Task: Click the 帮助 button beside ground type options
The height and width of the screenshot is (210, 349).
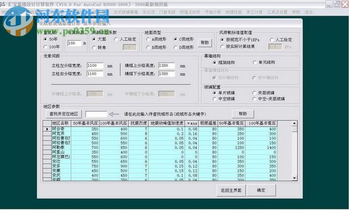Action: 205,42
